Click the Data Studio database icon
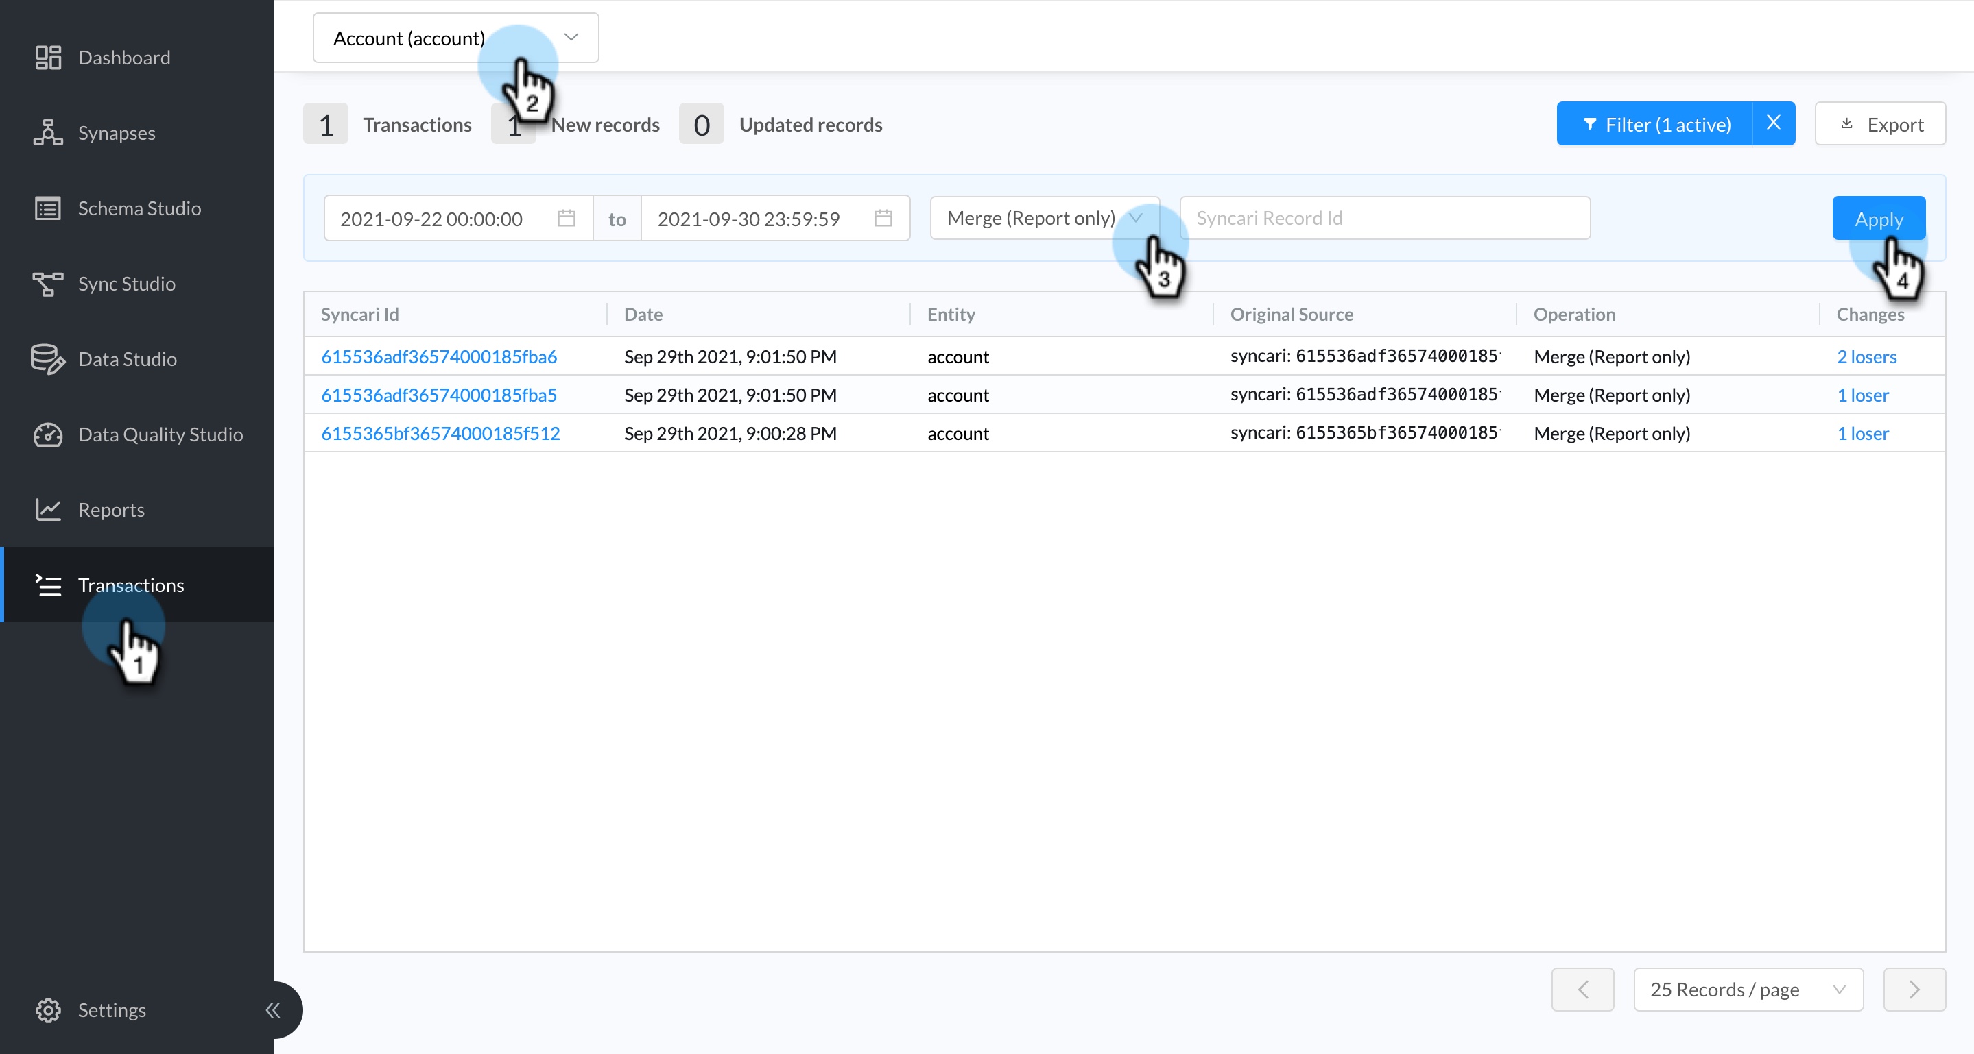 point(47,359)
